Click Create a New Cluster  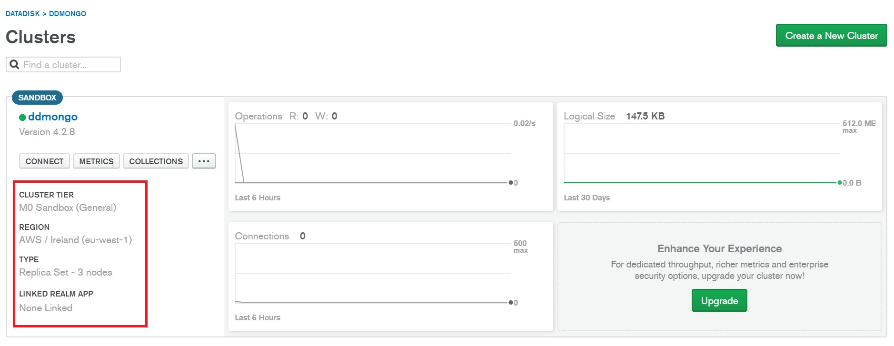pyautogui.click(x=831, y=36)
